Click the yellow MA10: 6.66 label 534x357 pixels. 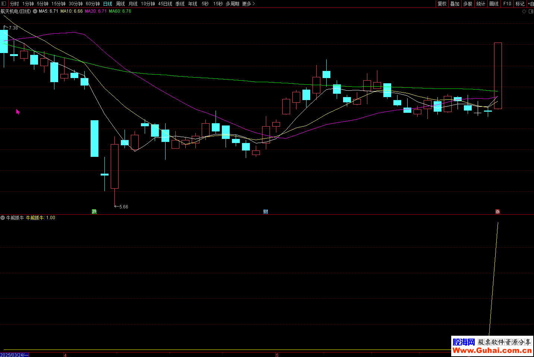72,11
